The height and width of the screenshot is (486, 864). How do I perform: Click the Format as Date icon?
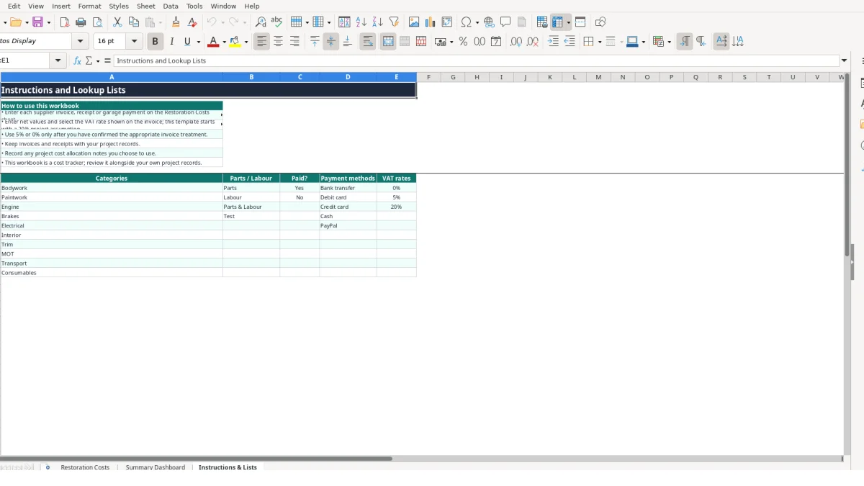click(496, 42)
